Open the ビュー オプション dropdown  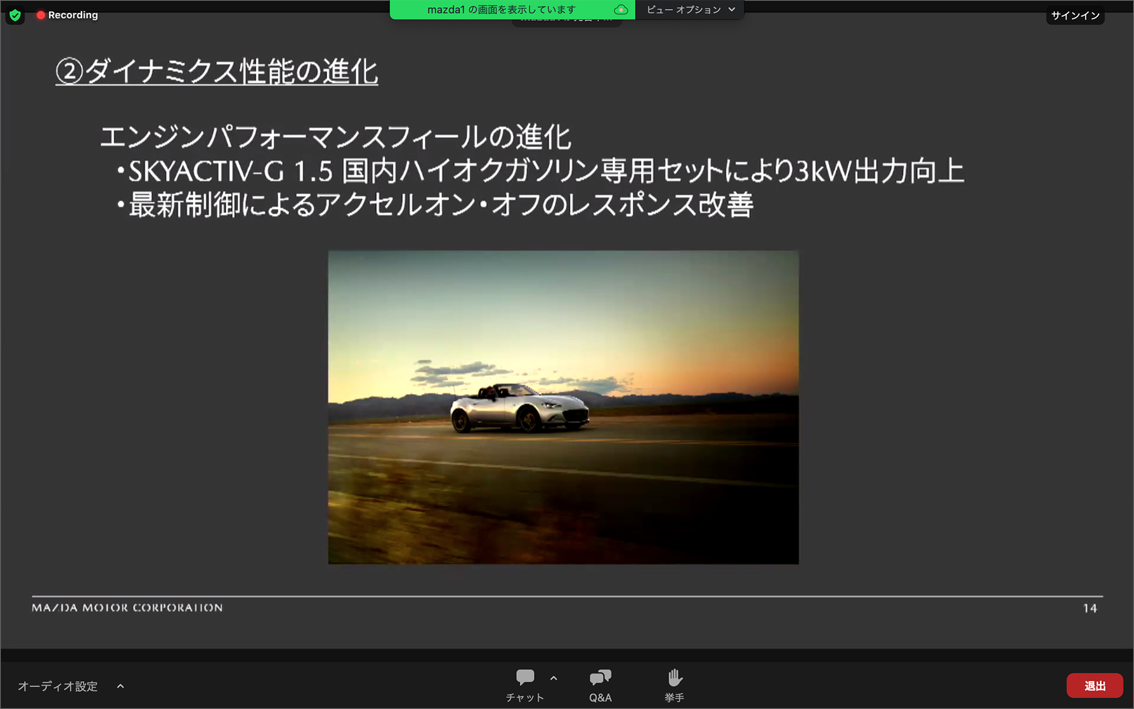click(689, 9)
